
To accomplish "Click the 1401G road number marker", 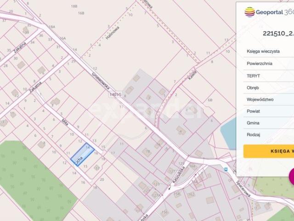I will click(x=115, y=95).
